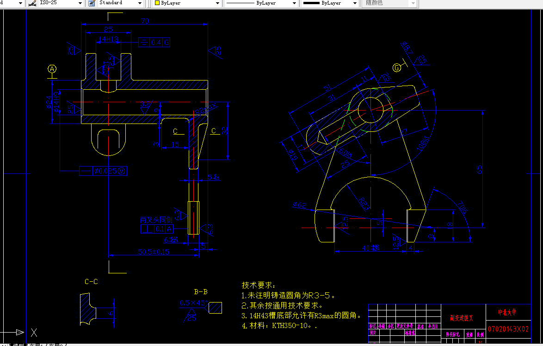
Task: Expand the ByLayer color control dropdown
Action: pos(218,3)
